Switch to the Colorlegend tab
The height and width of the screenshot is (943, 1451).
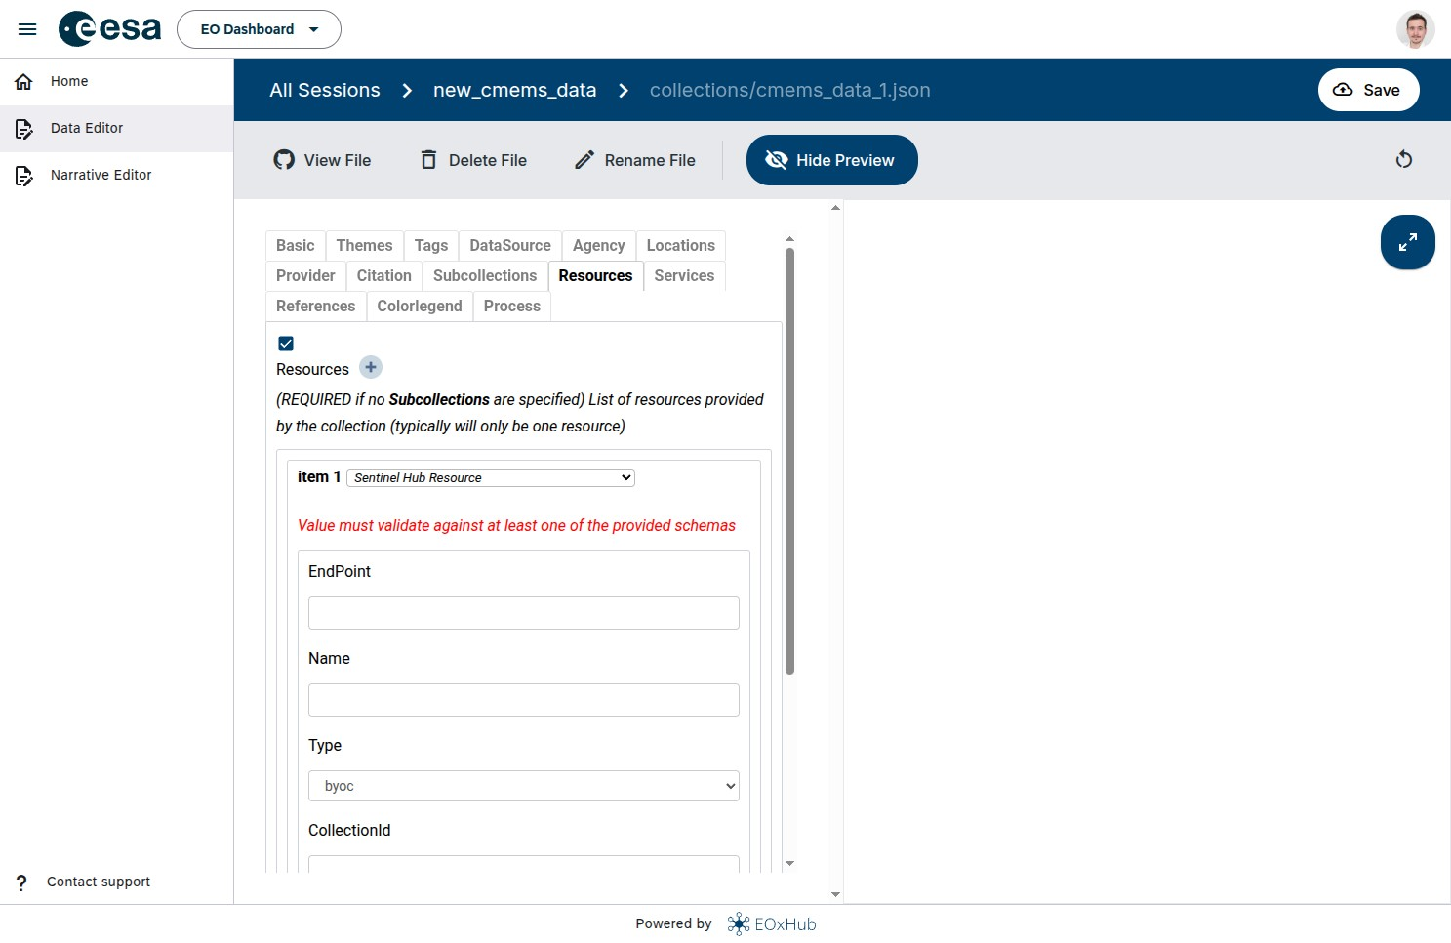419,306
